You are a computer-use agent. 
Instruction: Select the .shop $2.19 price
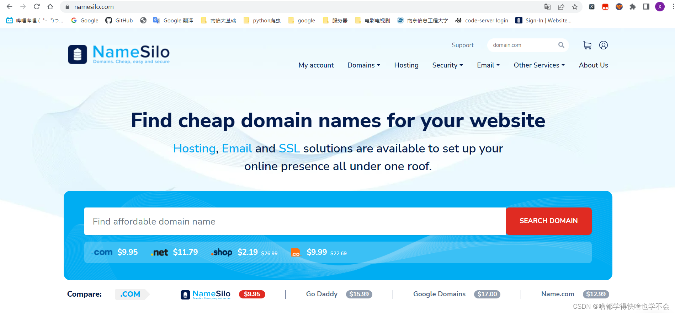[x=244, y=252]
